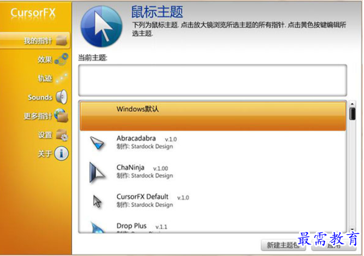
Task: Open the 关于 page
Action: [x=45, y=153]
